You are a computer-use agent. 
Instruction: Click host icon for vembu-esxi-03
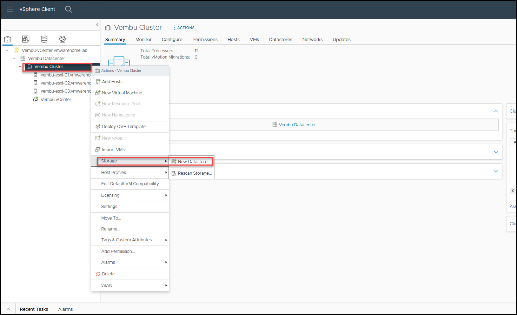point(35,91)
